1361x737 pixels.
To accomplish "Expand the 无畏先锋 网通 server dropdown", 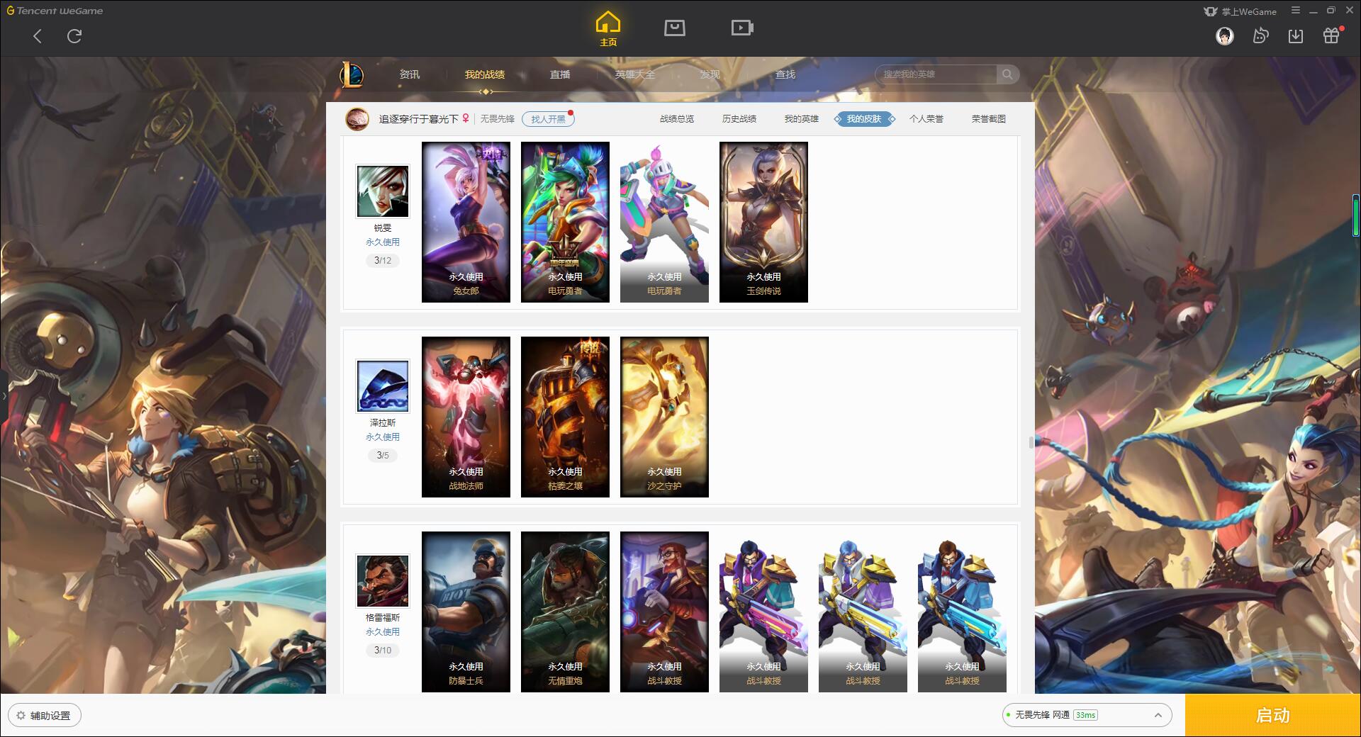I will (1087, 715).
